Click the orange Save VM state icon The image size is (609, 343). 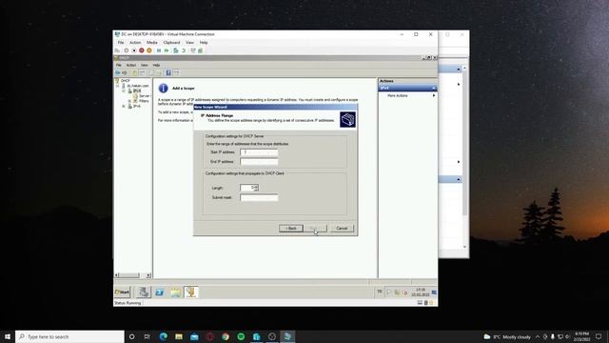(149, 50)
